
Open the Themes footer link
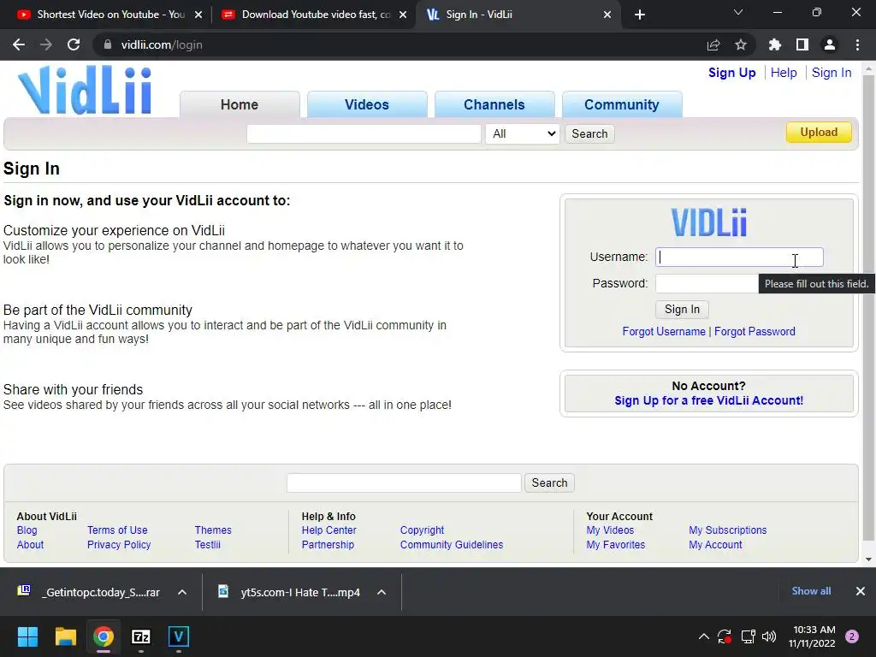[x=213, y=530]
